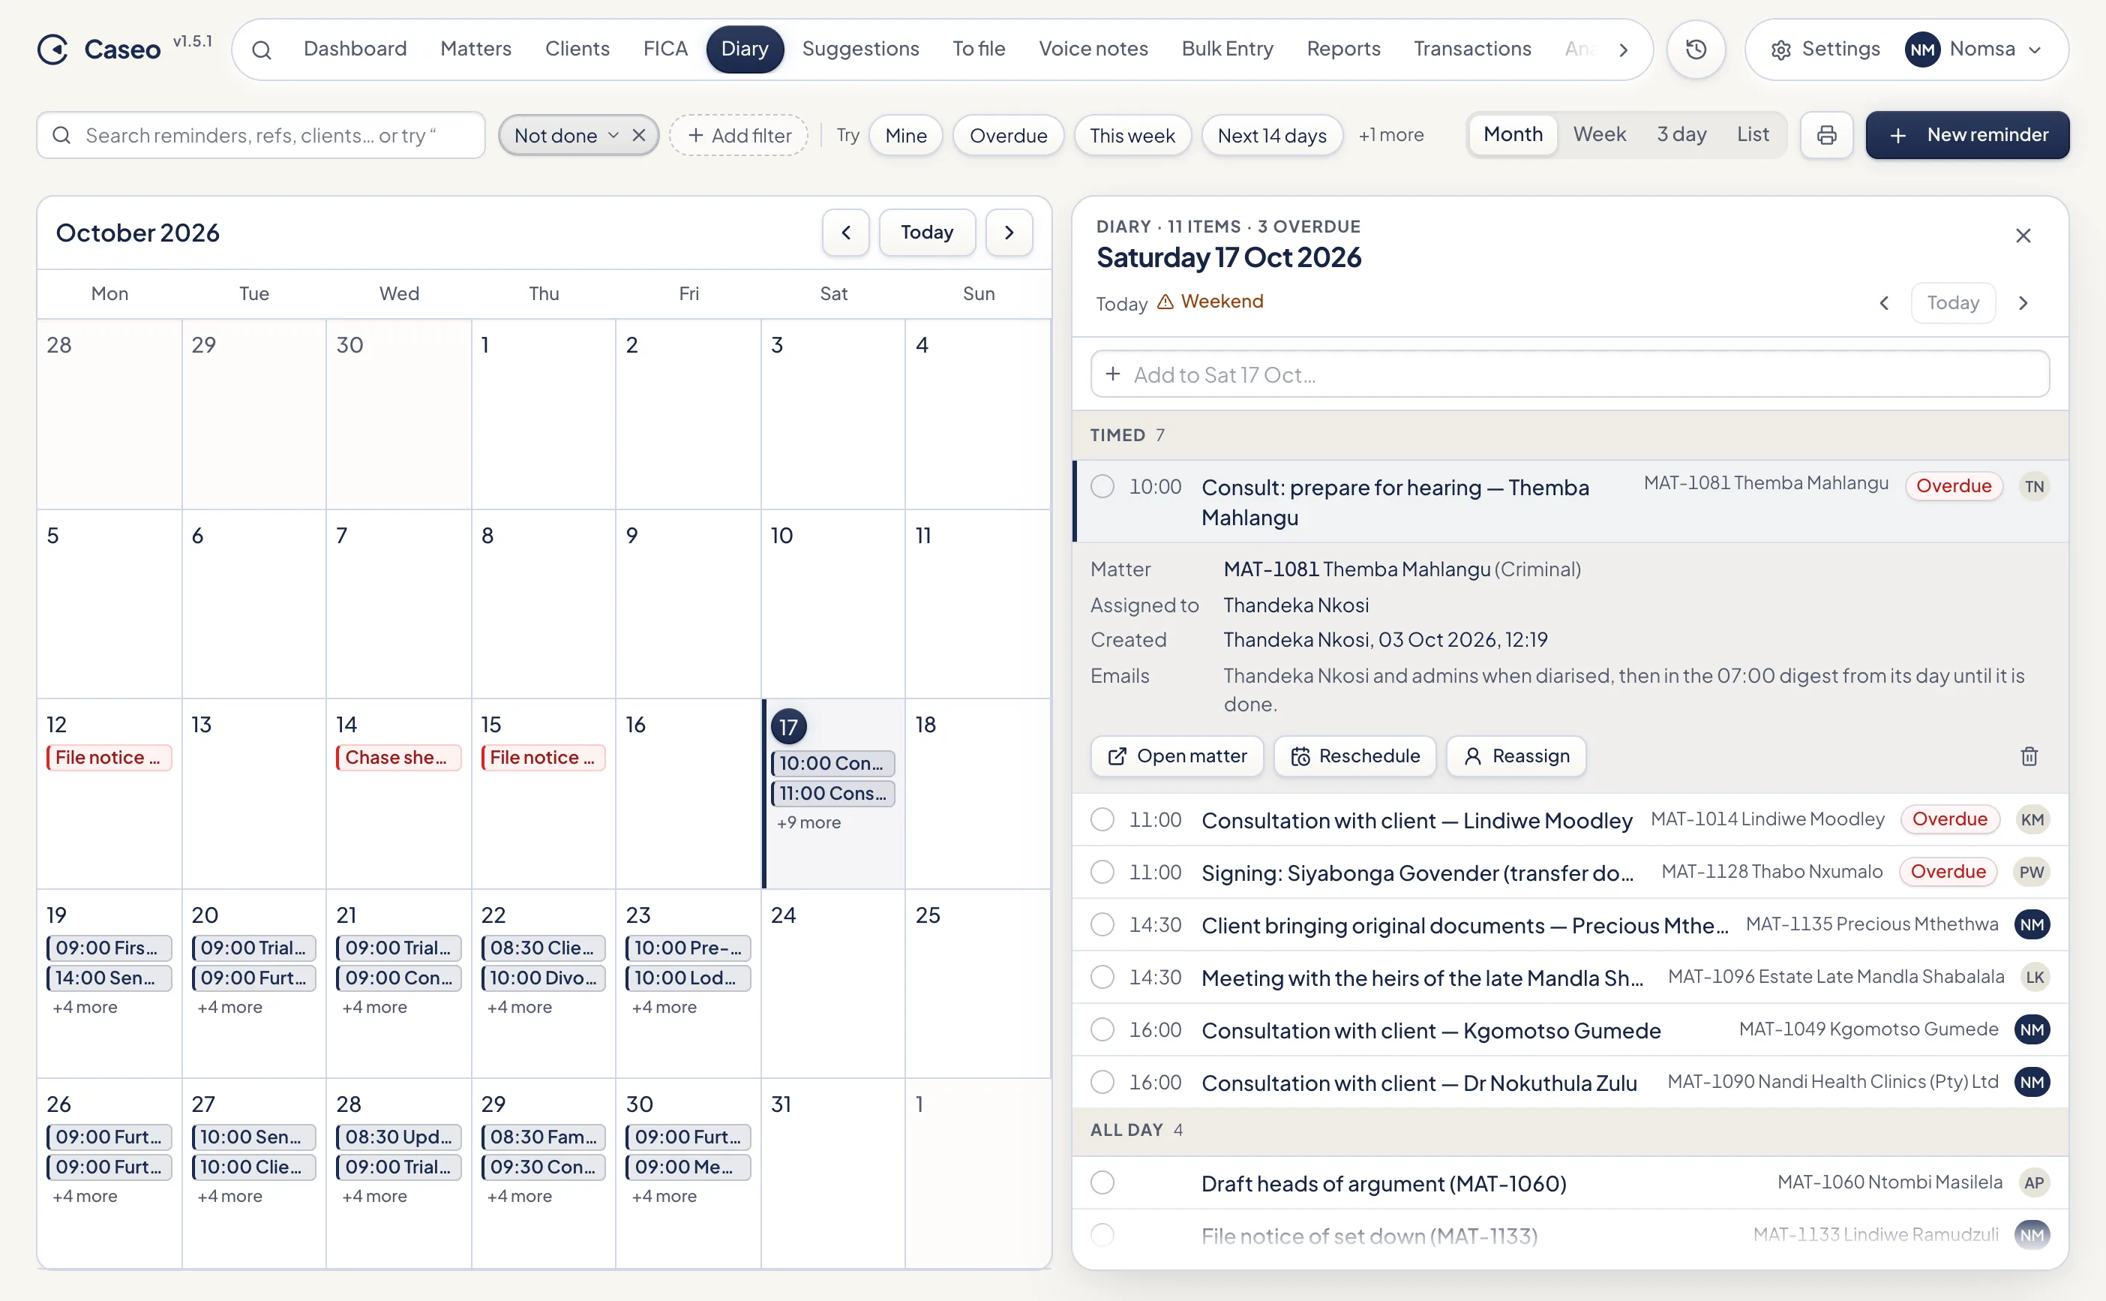Click PW avatar on Signing item

[2032, 872]
